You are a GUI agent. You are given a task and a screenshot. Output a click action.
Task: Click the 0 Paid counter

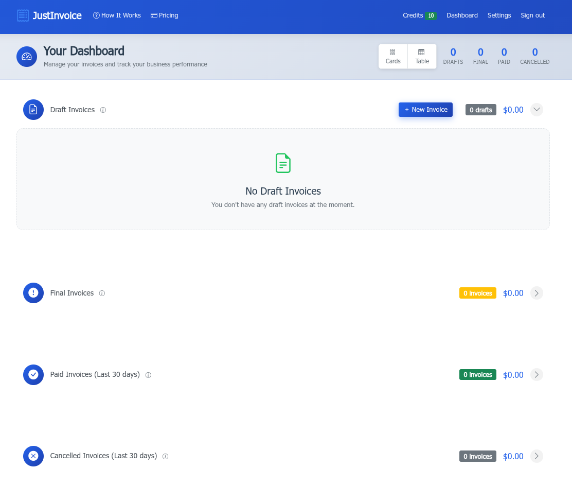pos(504,56)
